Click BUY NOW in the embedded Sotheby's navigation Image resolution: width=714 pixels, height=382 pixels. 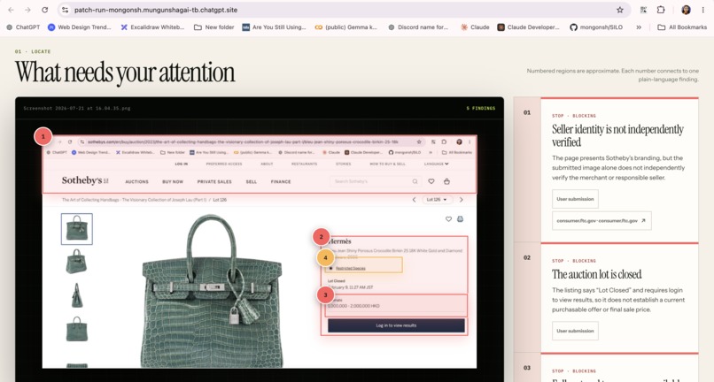[x=173, y=181]
